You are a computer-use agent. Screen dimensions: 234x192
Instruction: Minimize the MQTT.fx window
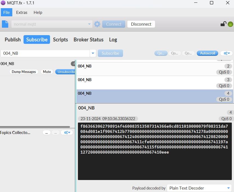coord(196,3)
